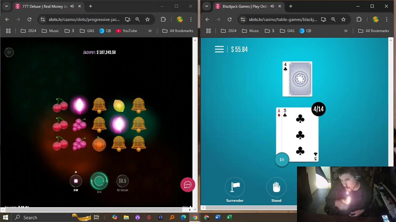The height and width of the screenshot is (222, 396).
Task: Open the slot game menu icon
Action: tap(9, 52)
